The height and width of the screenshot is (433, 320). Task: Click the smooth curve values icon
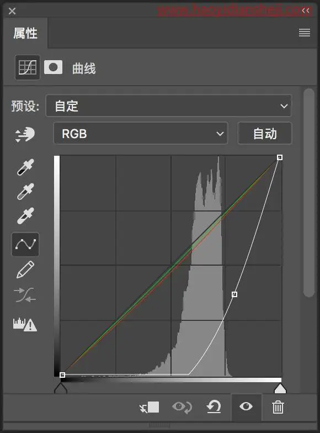point(25,295)
